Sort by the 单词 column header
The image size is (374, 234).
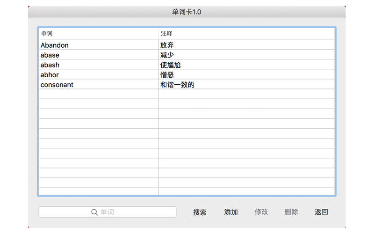[98, 34]
